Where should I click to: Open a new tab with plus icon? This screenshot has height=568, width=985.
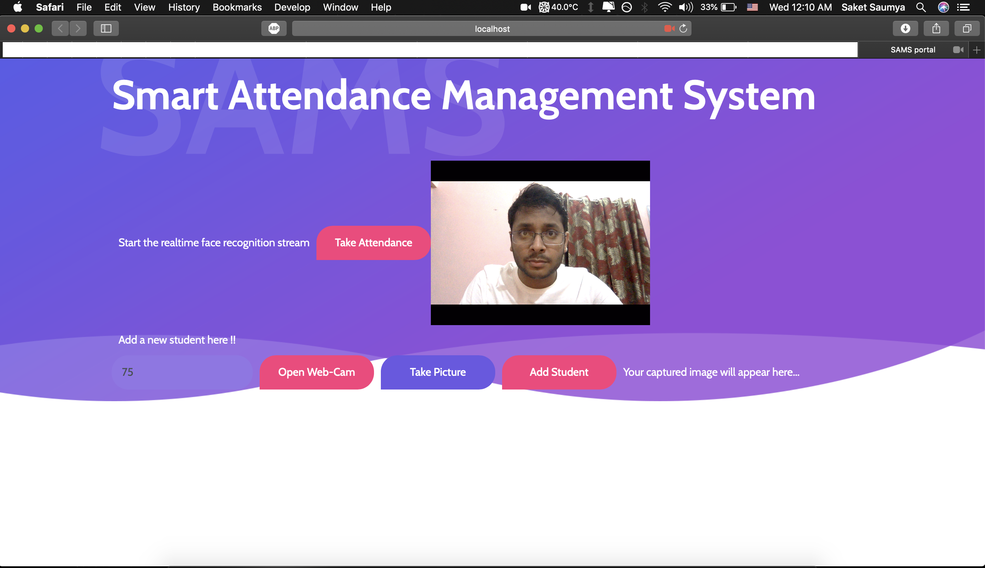pyautogui.click(x=976, y=50)
